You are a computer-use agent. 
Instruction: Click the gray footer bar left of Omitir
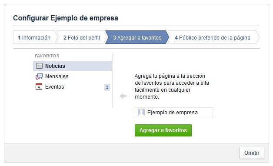pyautogui.click(x=122, y=153)
